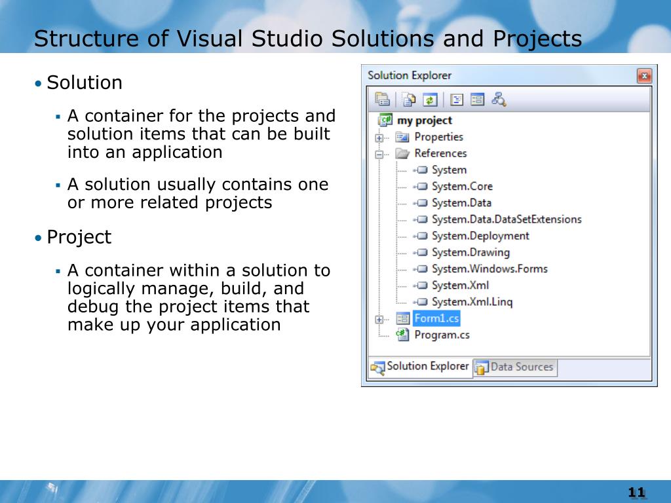The image size is (671, 503).
Task: Select the System.Xml.Linq reference
Action: tap(472, 302)
